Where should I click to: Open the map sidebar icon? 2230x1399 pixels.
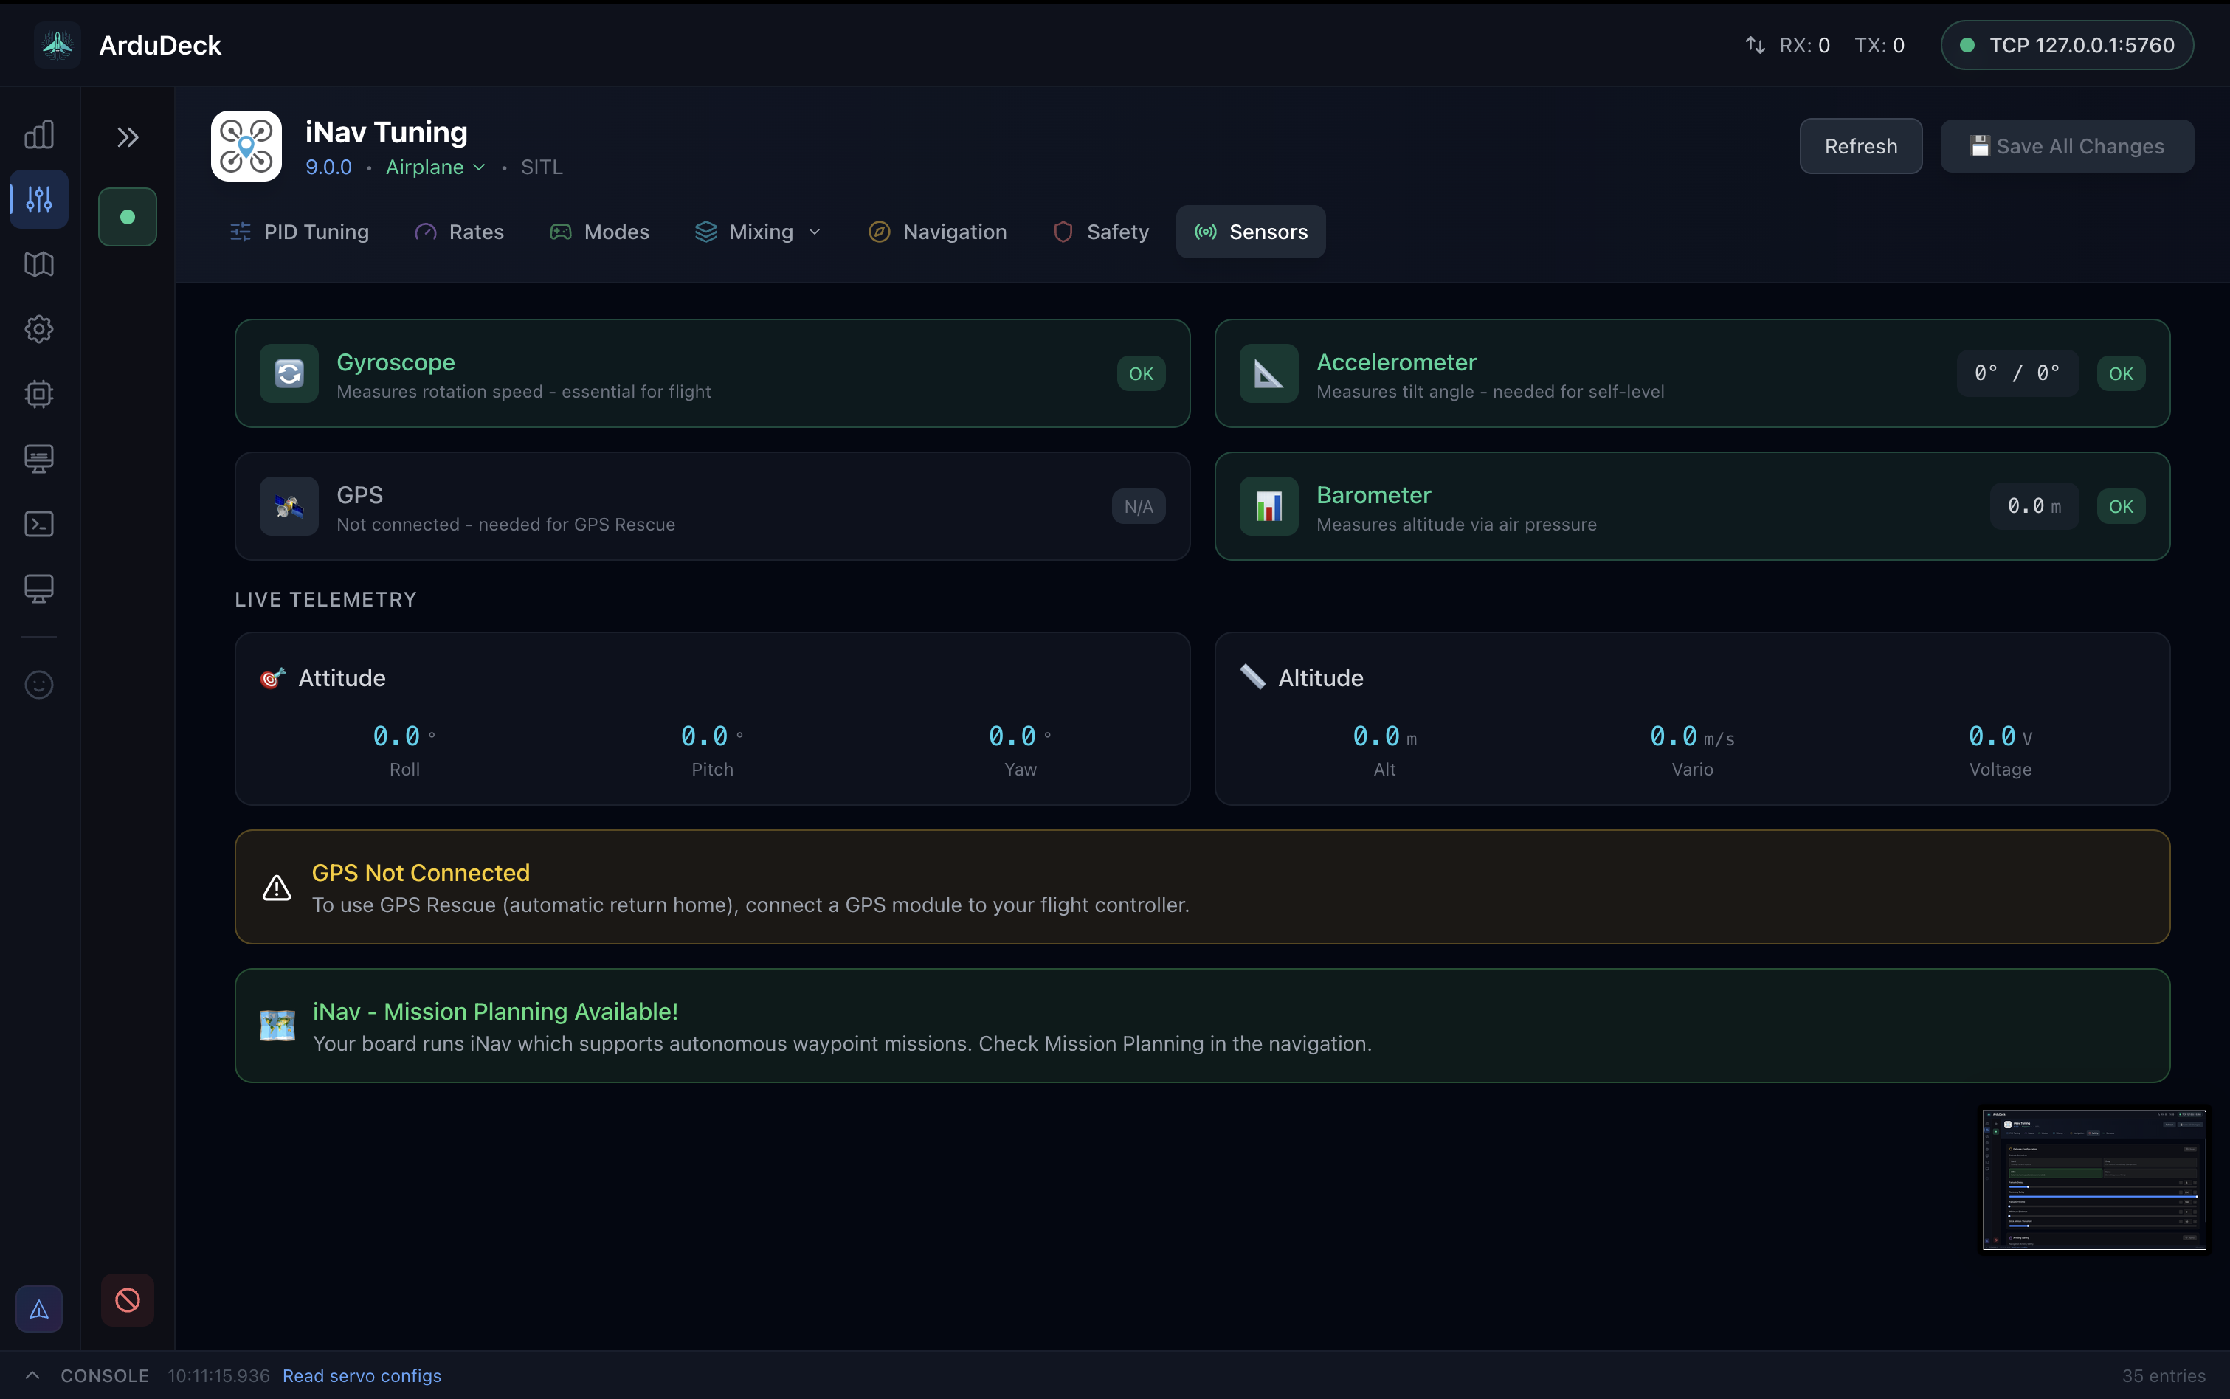click(x=39, y=265)
